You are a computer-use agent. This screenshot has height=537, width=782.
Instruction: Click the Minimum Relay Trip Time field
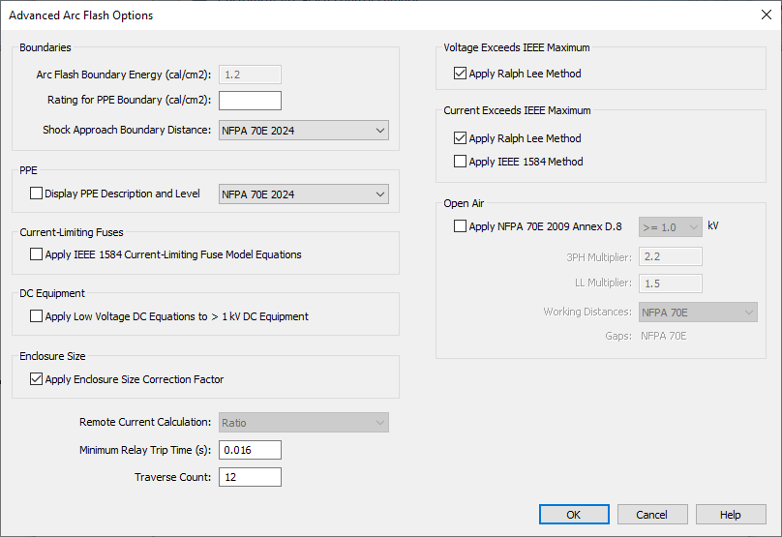click(x=250, y=450)
